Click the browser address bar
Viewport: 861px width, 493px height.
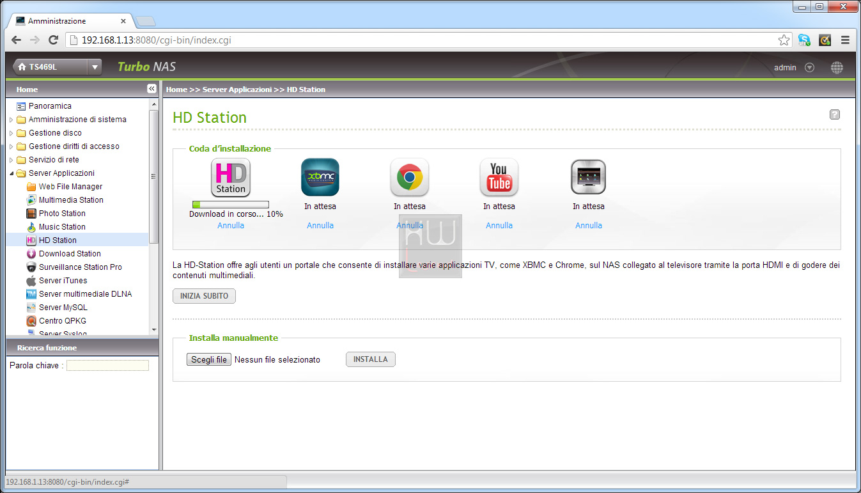tap(428, 40)
